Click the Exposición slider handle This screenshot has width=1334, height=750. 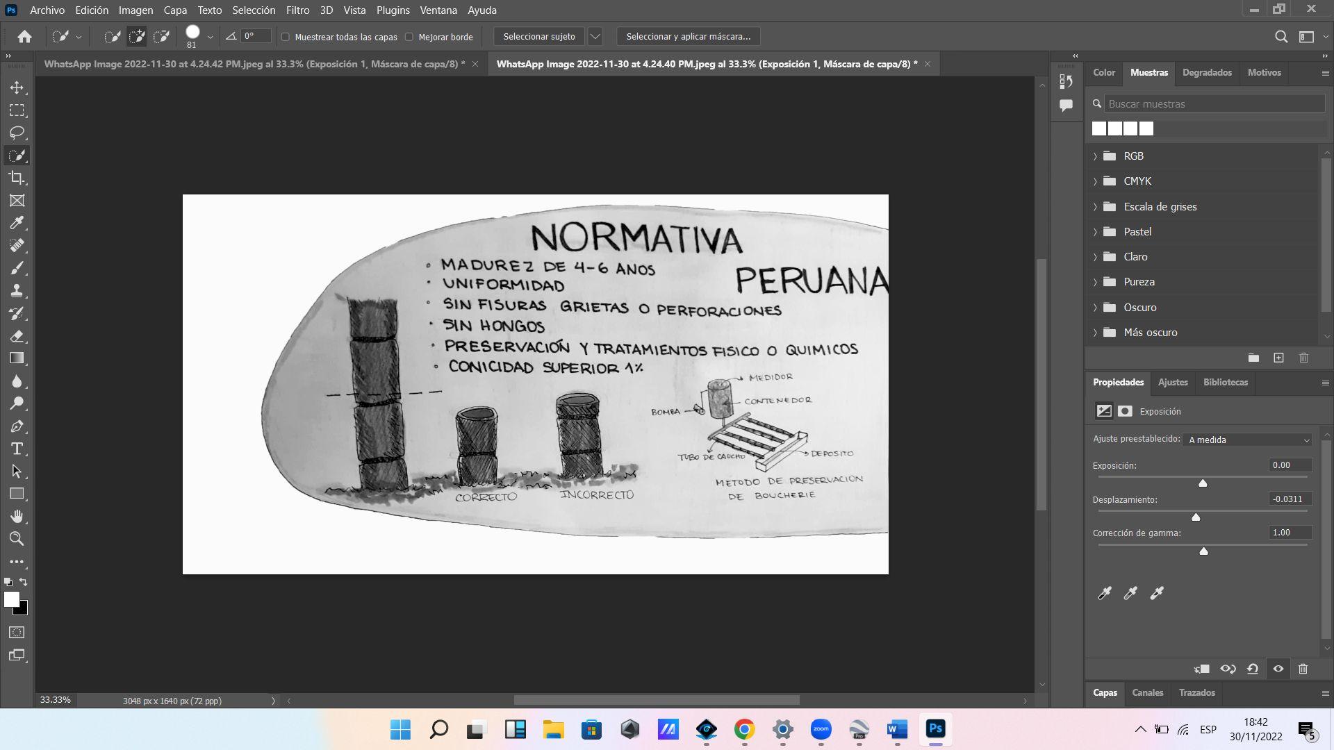1203,483
